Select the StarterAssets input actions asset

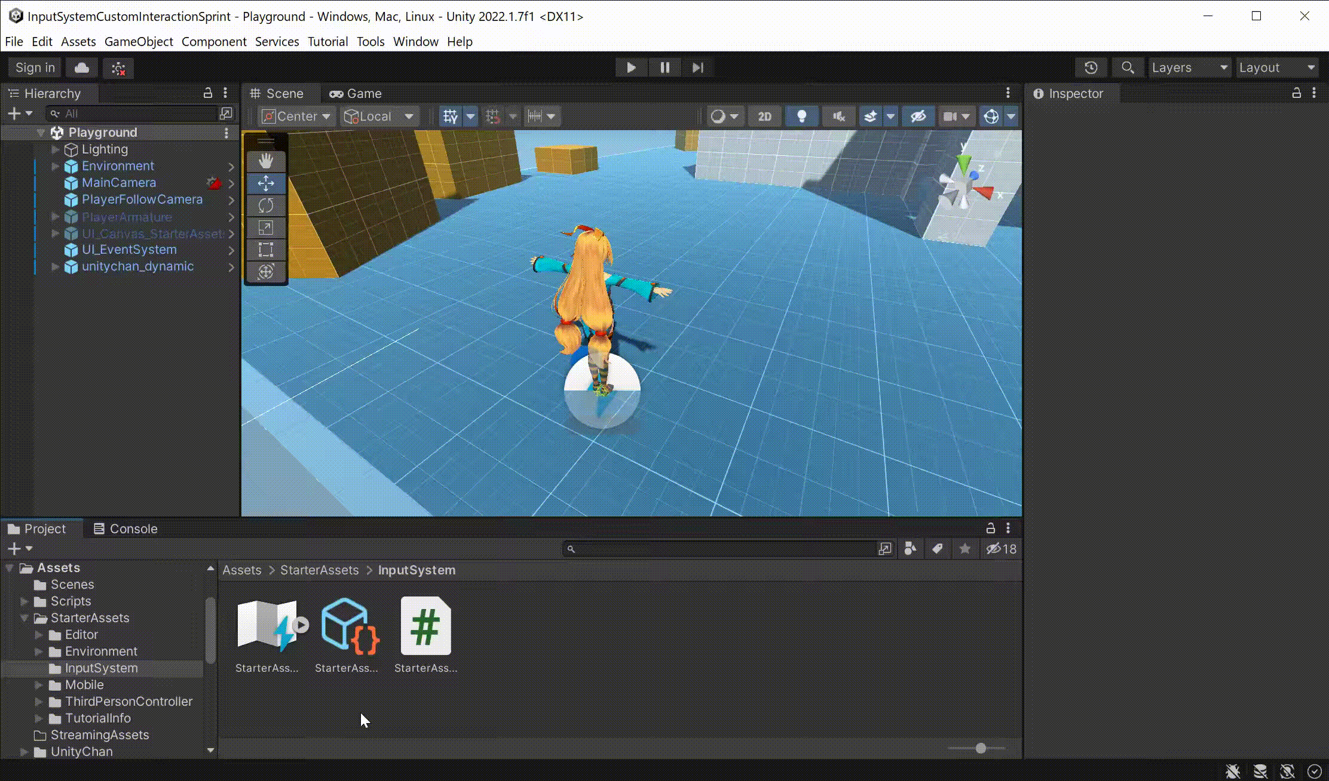267,635
